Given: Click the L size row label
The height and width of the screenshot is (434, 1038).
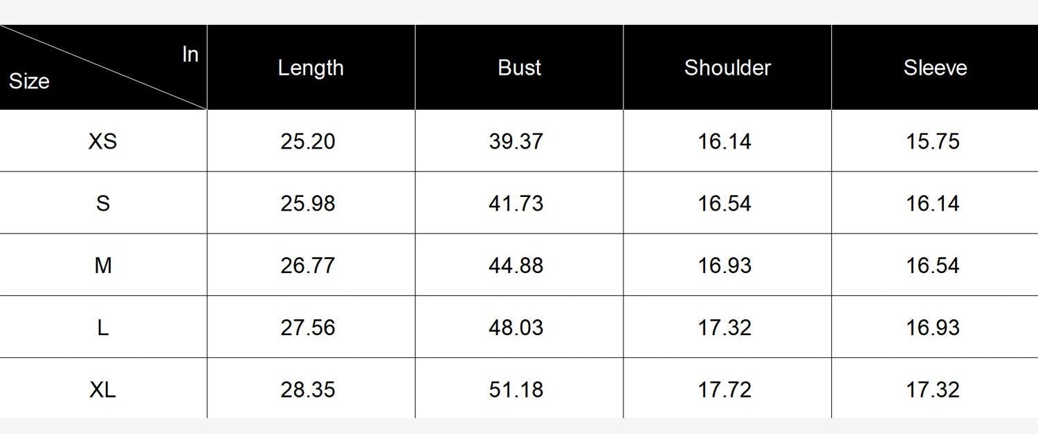Looking at the screenshot, I should tap(102, 328).
